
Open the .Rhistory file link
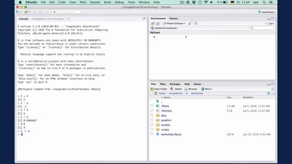(166, 111)
